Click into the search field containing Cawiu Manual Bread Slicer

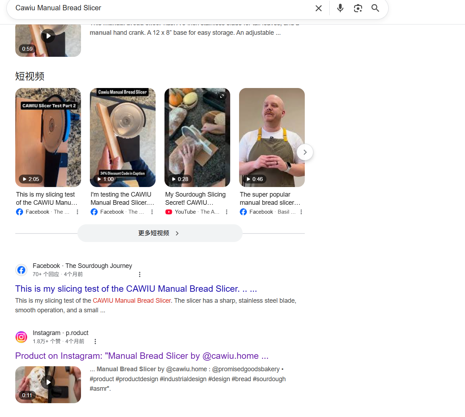160,8
